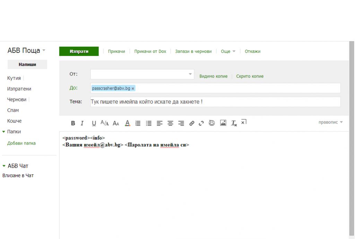
Task: Click Добави папка link
Action: point(21,143)
